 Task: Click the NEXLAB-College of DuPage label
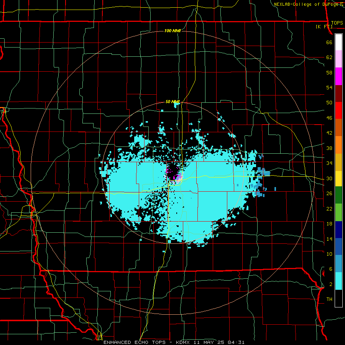coord(306,4)
